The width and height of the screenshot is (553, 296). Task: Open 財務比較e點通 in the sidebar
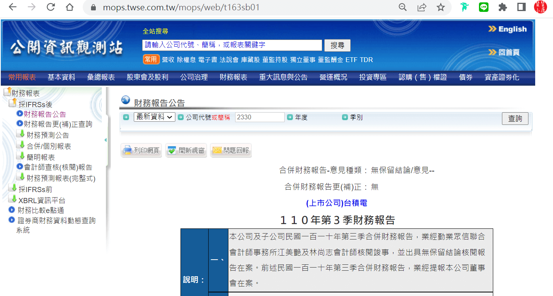pyautogui.click(x=41, y=210)
